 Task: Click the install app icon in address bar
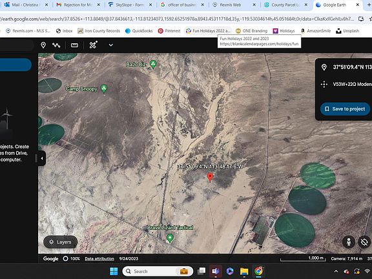[x=361, y=19]
